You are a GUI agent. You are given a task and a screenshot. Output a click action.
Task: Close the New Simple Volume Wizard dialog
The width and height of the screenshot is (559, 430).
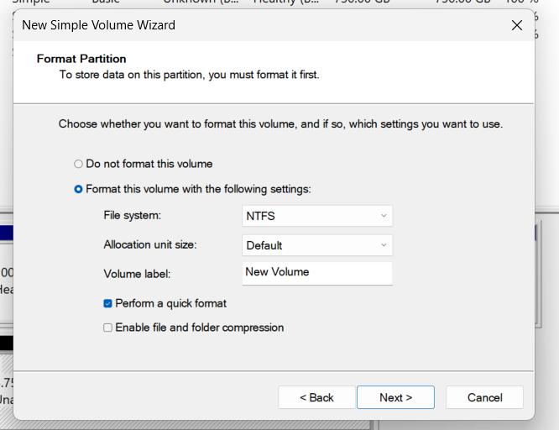pos(517,25)
